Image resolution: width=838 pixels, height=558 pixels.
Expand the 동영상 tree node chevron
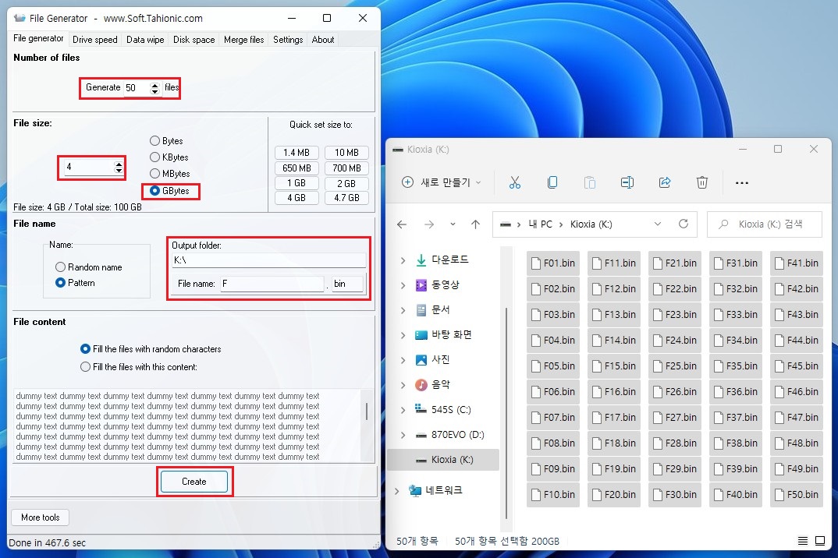403,285
